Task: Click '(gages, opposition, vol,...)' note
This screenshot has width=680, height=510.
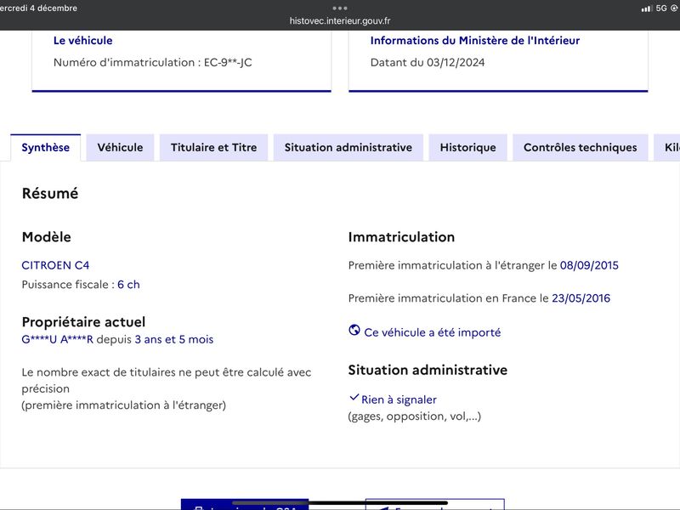Action: (x=415, y=416)
